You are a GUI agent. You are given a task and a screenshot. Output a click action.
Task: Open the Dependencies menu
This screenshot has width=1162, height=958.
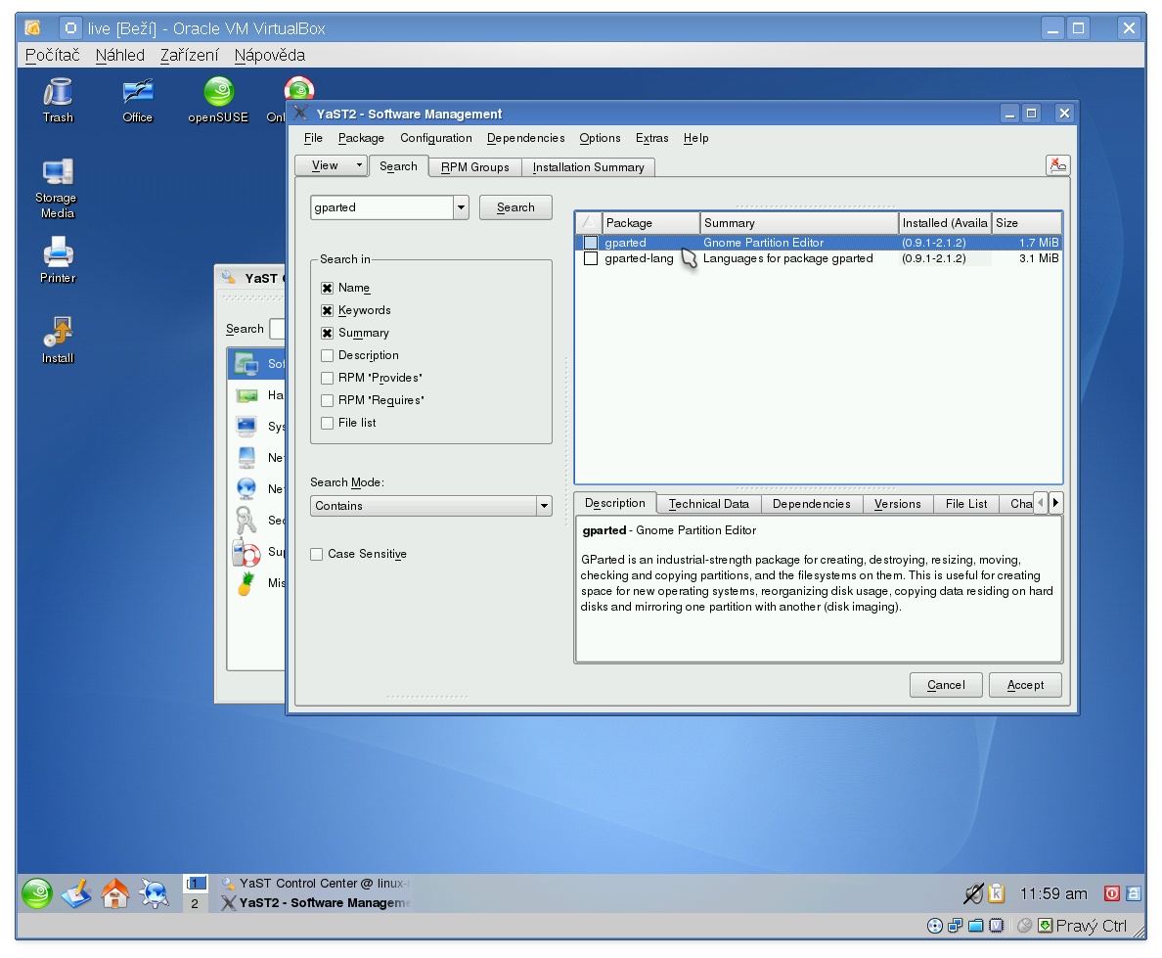pyautogui.click(x=525, y=138)
